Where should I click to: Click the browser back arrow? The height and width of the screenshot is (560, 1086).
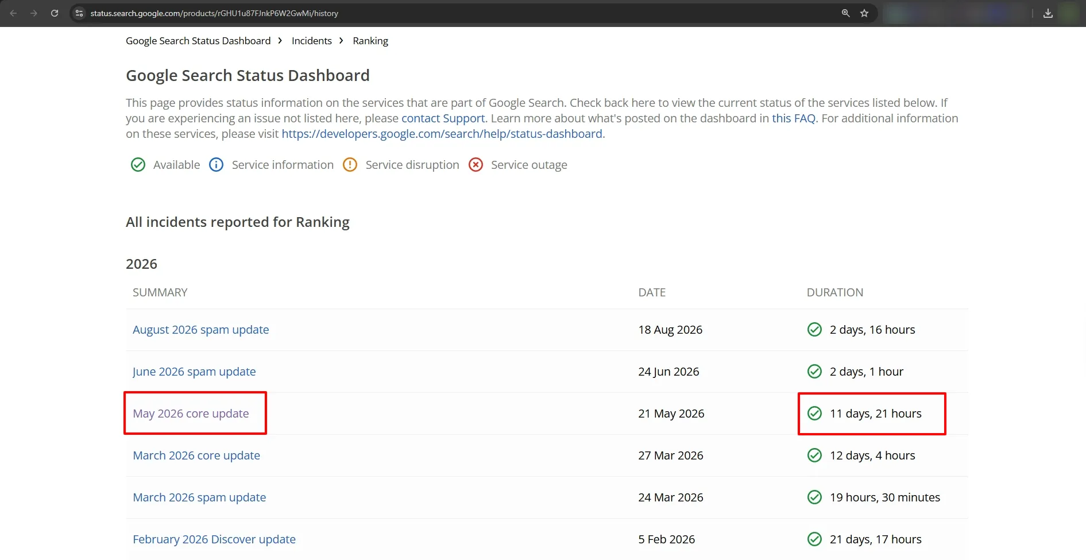[13, 13]
